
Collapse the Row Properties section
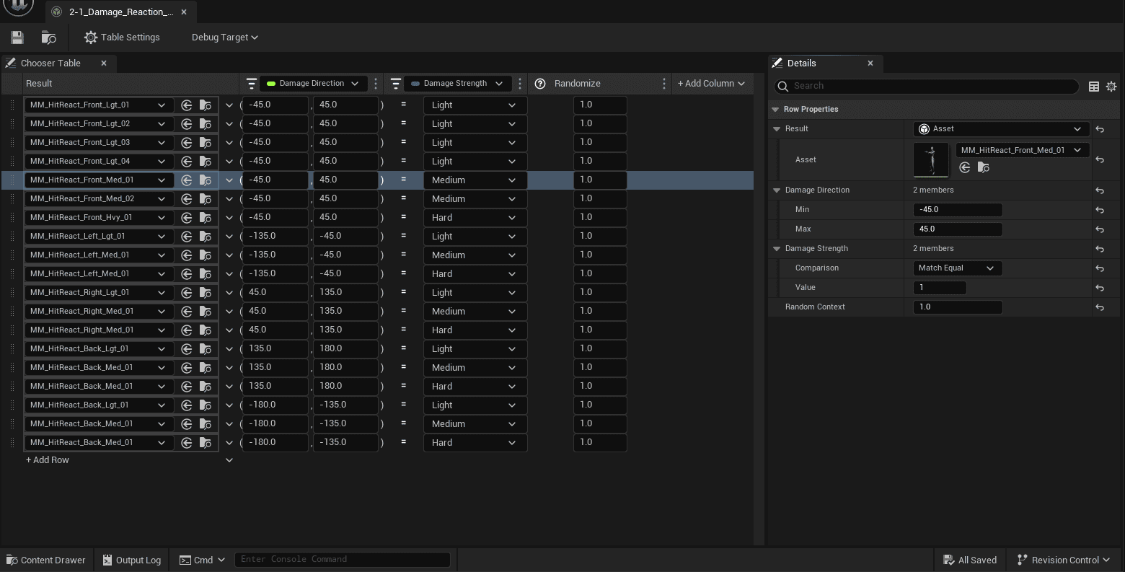pyautogui.click(x=776, y=110)
